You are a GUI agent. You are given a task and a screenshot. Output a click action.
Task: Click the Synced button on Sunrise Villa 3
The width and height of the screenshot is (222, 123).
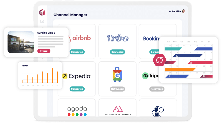(44, 51)
